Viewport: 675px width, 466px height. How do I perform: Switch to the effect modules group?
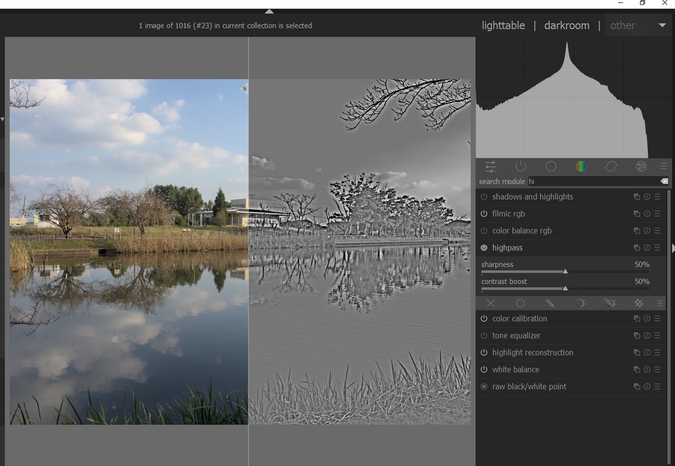pyautogui.click(x=641, y=166)
